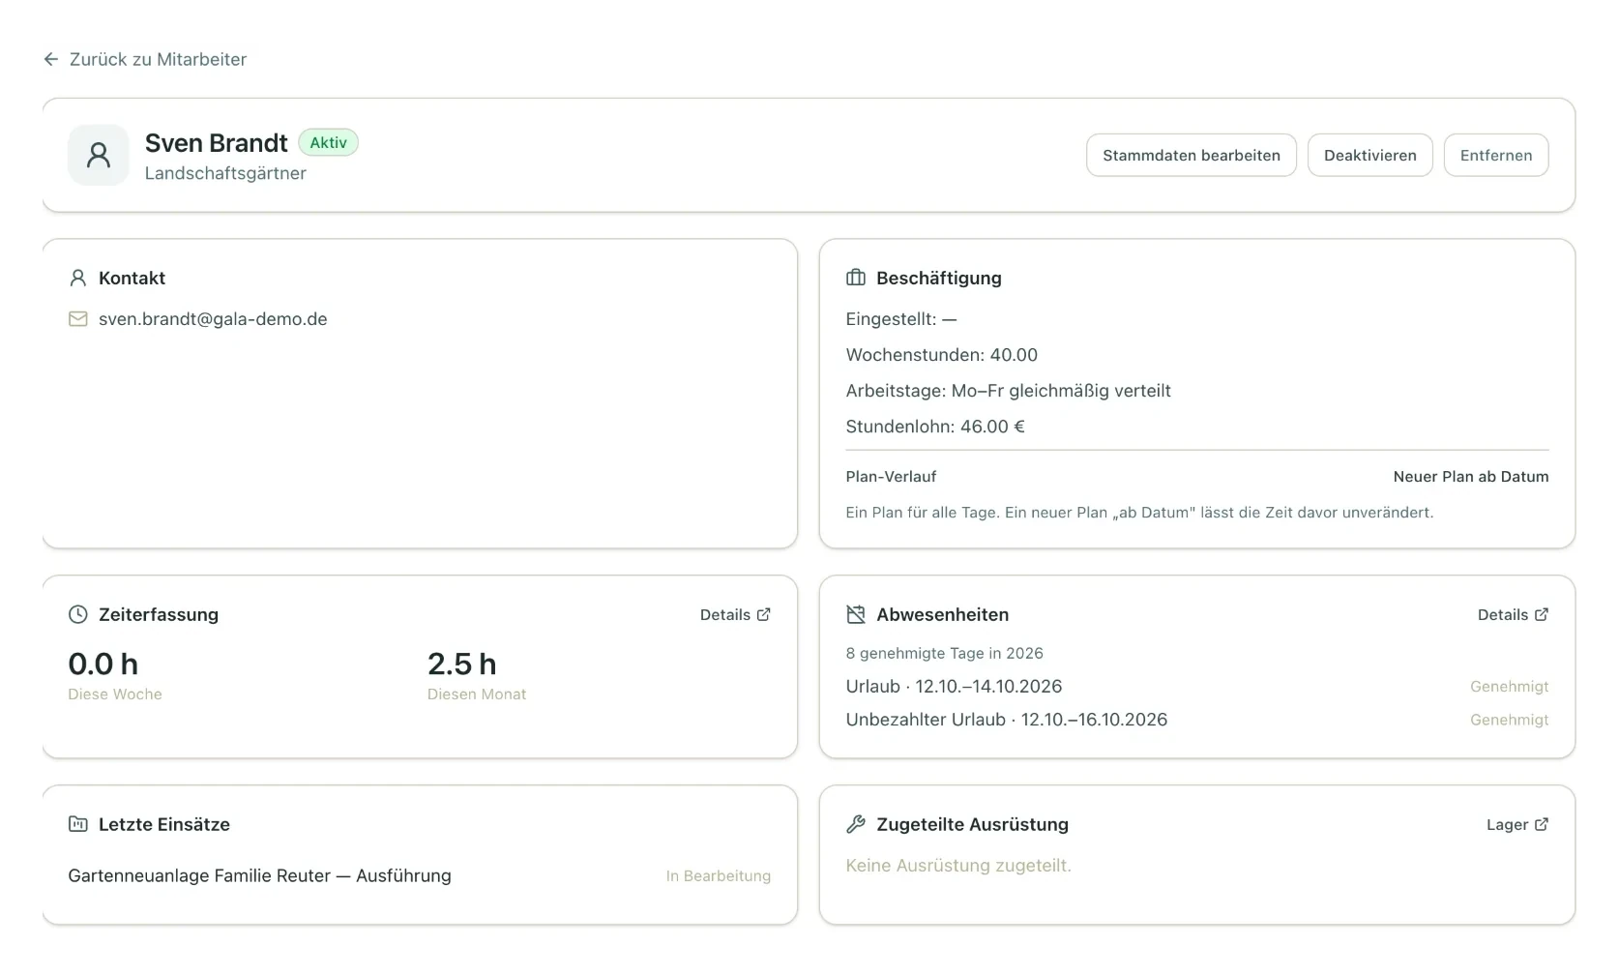Screen dimensions: 1619x975
Task: Click the 0.0 h Diese Woche value
Action: [x=103, y=664]
